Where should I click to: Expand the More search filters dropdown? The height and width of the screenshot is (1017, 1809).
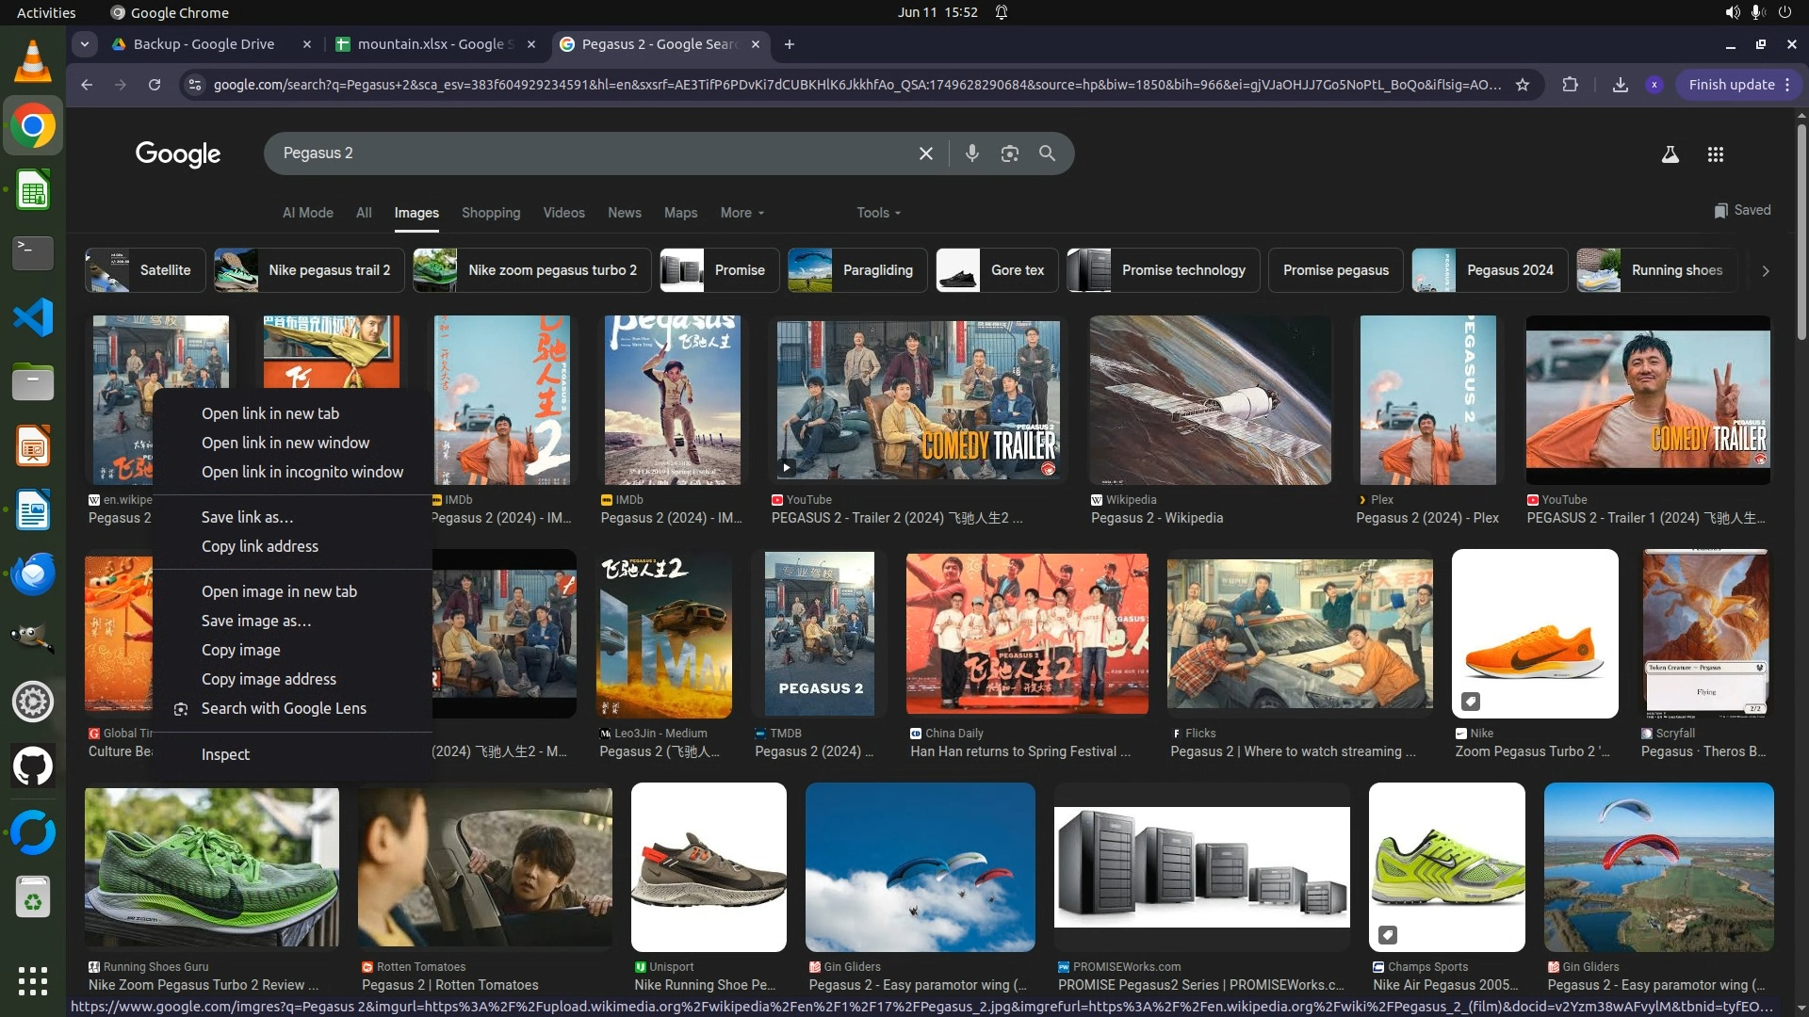742,213
